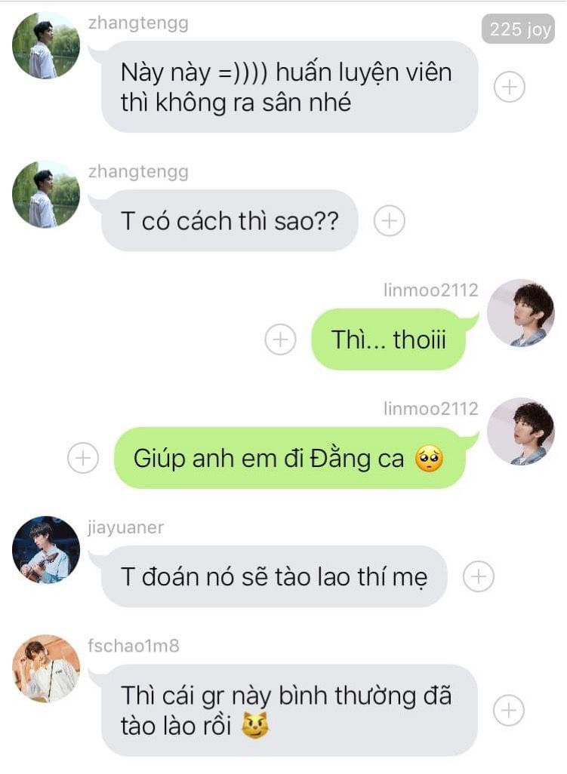Open the '225 joy' badge

tap(519, 29)
